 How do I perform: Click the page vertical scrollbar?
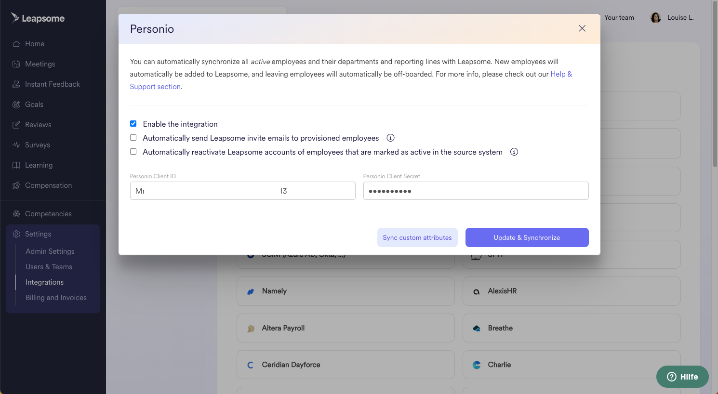(715, 84)
